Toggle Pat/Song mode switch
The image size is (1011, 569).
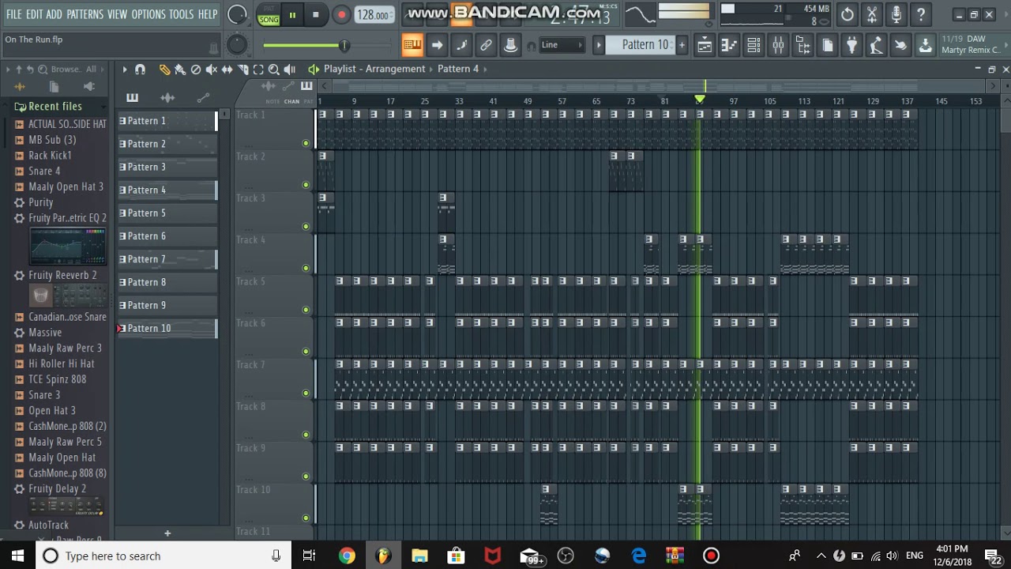pos(269,15)
